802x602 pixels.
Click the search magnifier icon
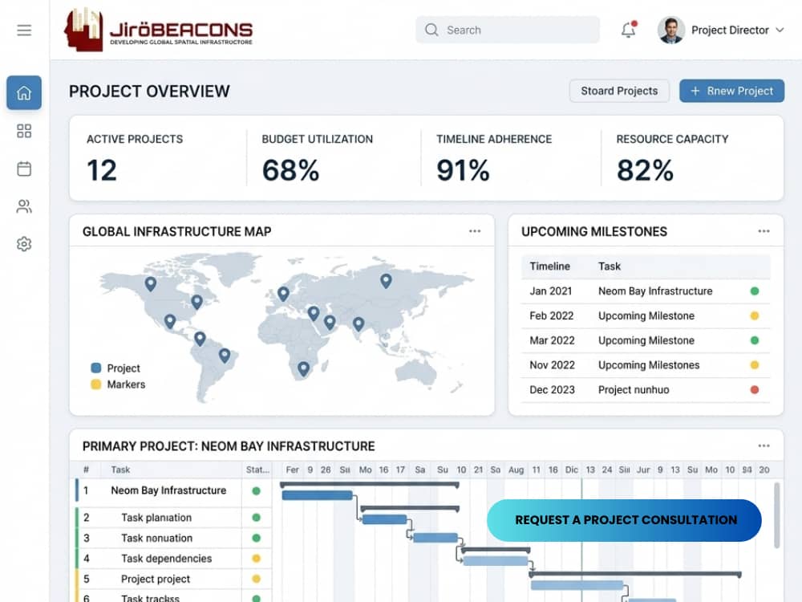click(431, 30)
